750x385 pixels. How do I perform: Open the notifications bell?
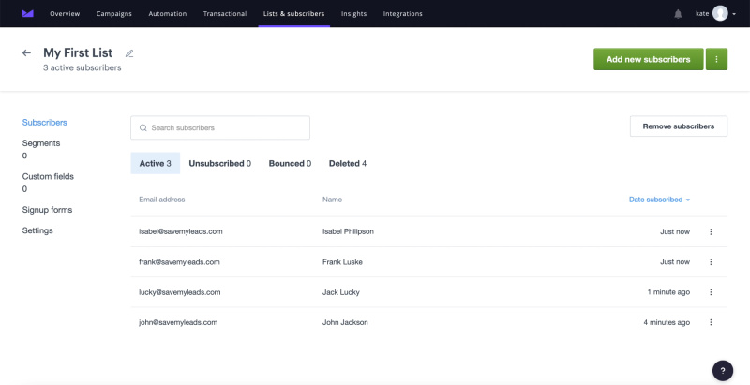pyautogui.click(x=678, y=14)
